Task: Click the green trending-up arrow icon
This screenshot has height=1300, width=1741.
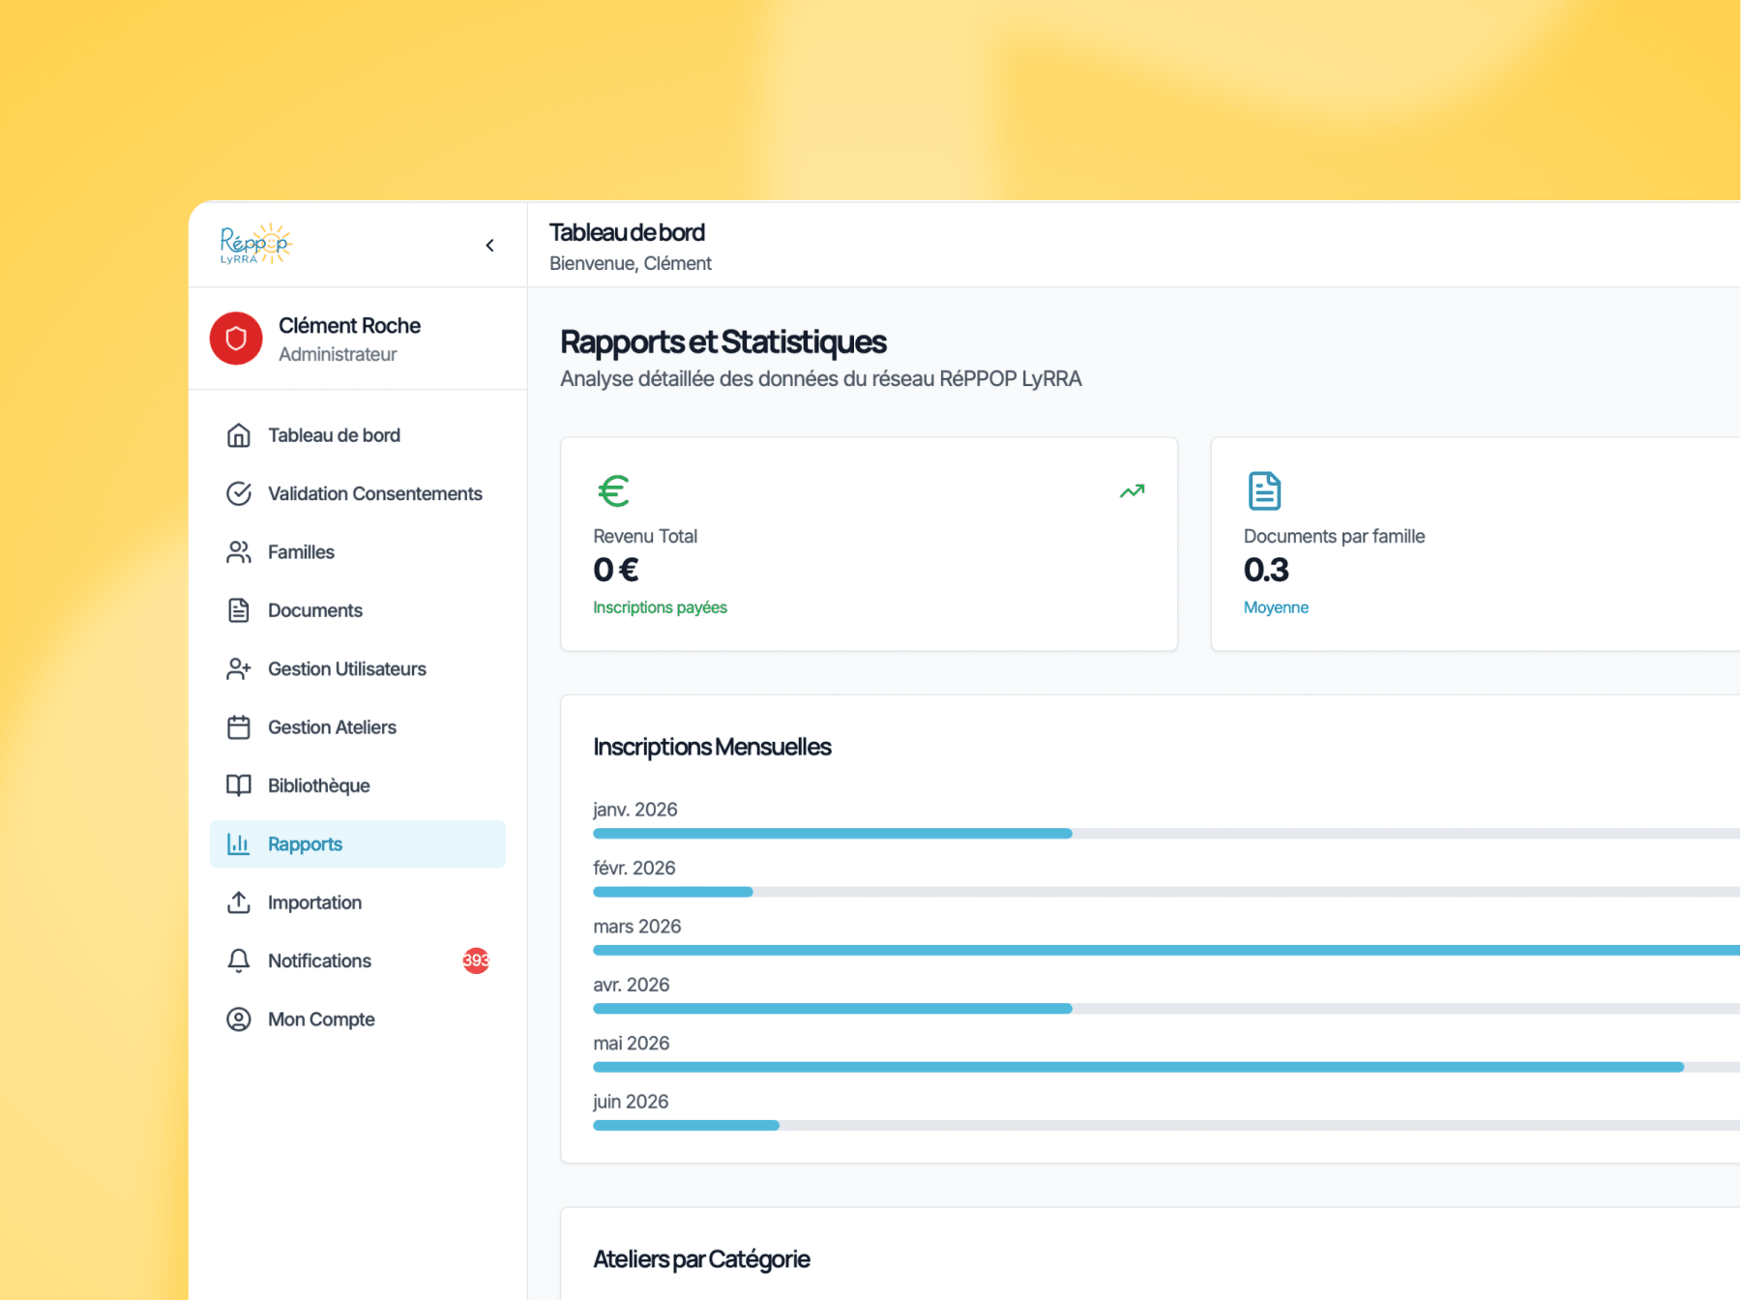Action: click(x=1132, y=491)
